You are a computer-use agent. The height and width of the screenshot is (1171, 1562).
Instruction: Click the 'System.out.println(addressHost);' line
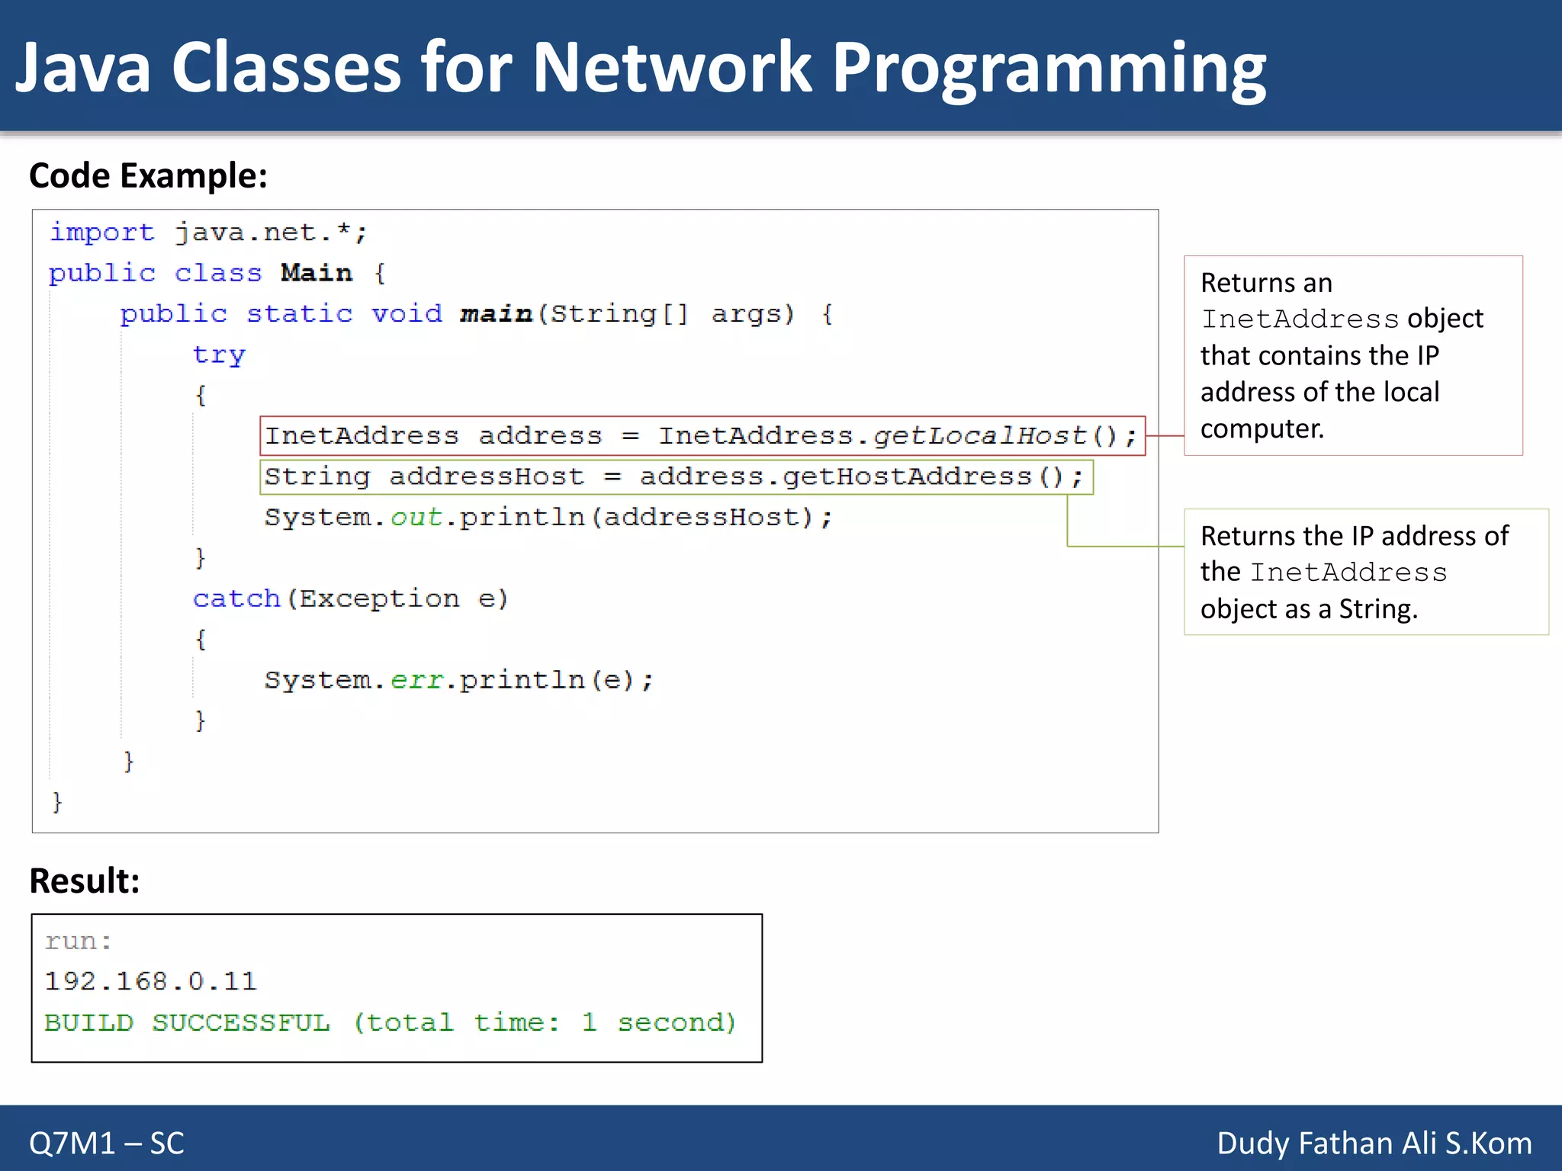click(548, 518)
